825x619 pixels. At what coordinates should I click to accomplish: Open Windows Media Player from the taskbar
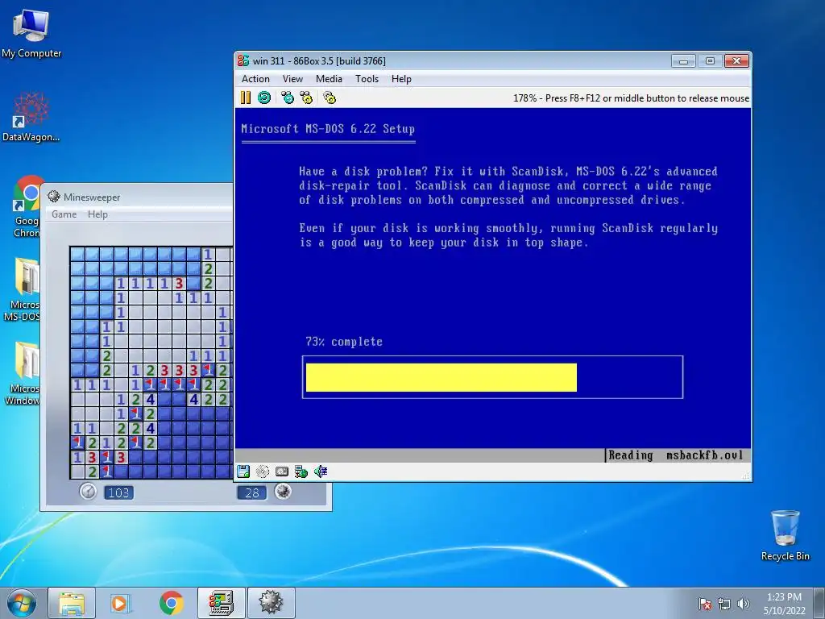(x=121, y=603)
